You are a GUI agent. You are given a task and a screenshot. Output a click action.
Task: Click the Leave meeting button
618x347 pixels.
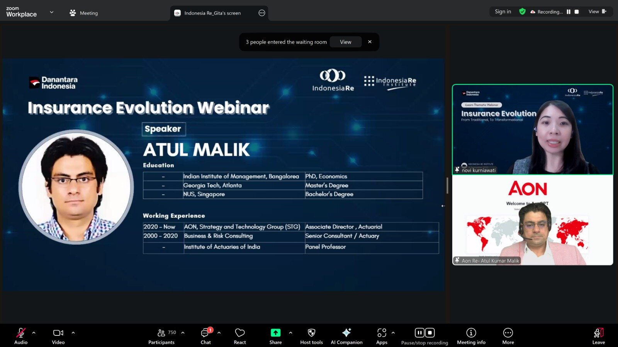(x=598, y=336)
